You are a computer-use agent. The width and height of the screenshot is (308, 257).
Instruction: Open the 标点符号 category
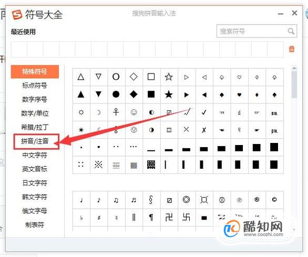35,86
